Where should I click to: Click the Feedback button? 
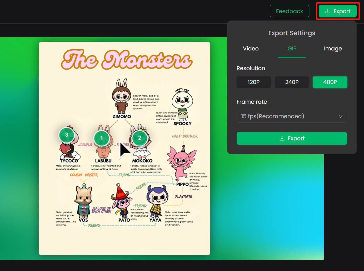(x=289, y=11)
